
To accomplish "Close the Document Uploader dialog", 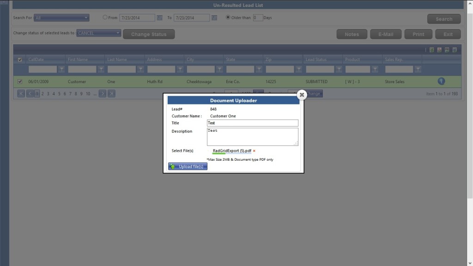I will coord(302,95).
